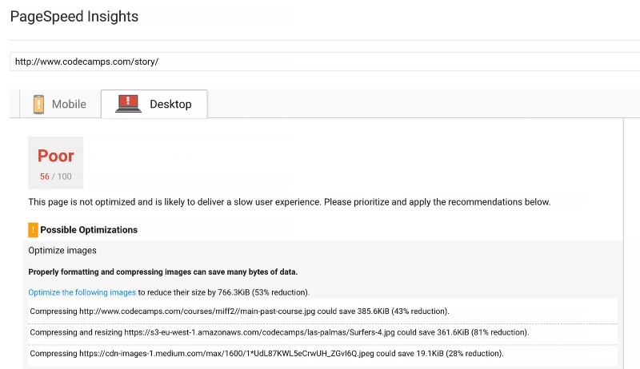
Task: Select the 'Possible Optimizations' heading
Action: pos(89,230)
